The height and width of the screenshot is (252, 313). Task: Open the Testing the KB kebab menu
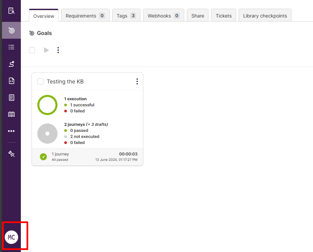pyautogui.click(x=137, y=81)
